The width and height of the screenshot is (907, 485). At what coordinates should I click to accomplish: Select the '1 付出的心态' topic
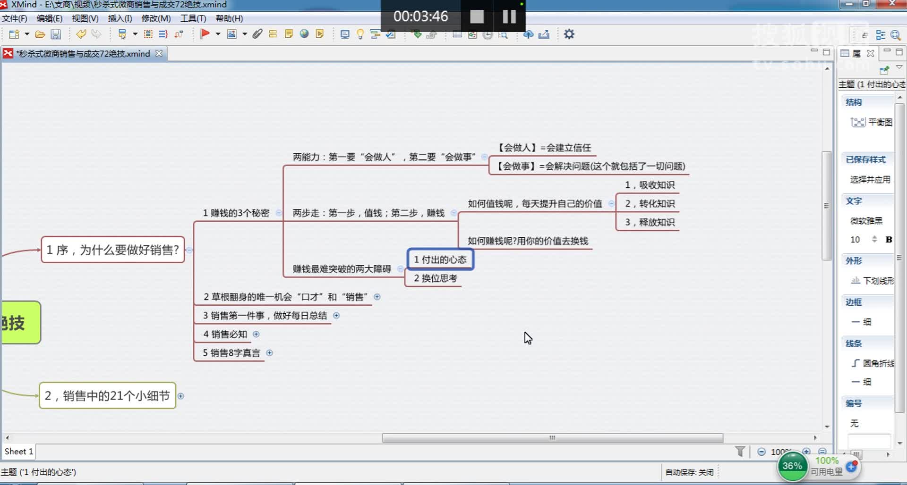point(440,259)
